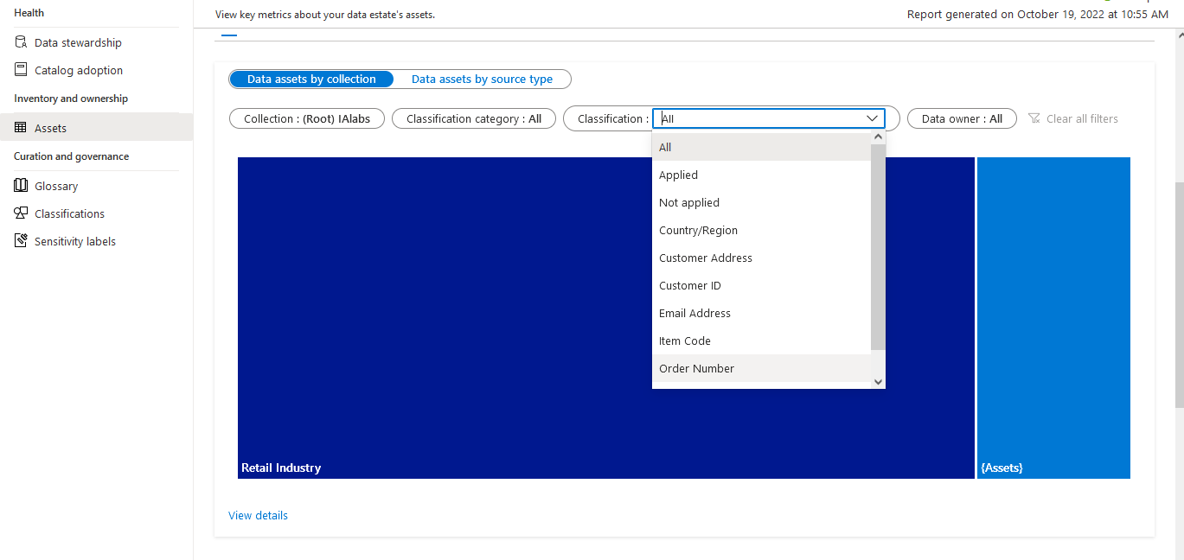Open the Collection : (Root) IAlabs filter

[x=307, y=118]
